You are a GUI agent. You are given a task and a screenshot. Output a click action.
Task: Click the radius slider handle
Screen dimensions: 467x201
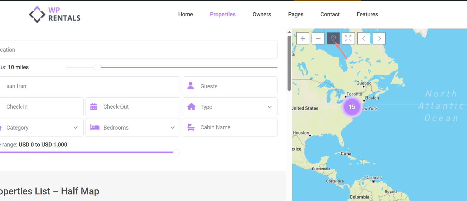click(x=98, y=67)
